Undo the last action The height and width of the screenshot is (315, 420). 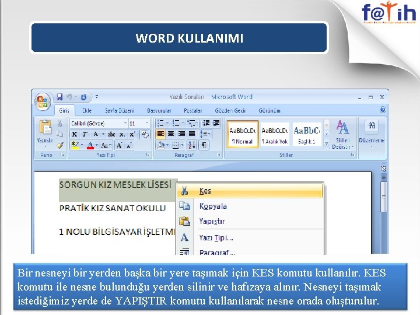pyautogui.click(x=69, y=97)
